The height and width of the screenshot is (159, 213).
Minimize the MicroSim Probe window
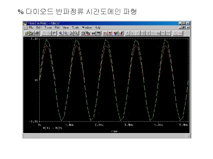click(x=180, y=24)
